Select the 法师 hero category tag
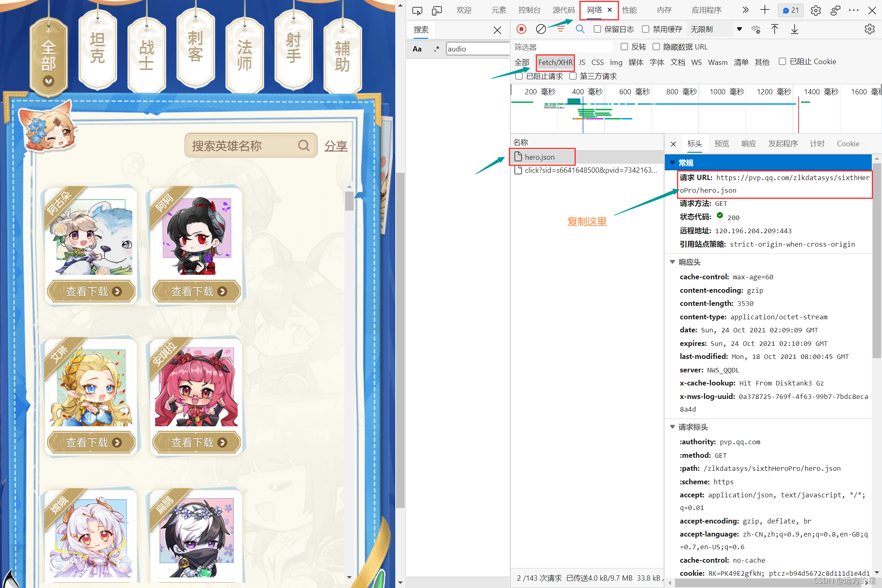The height and width of the screenshot is (588, 882). pyautogui.click(x=245, y=55)
